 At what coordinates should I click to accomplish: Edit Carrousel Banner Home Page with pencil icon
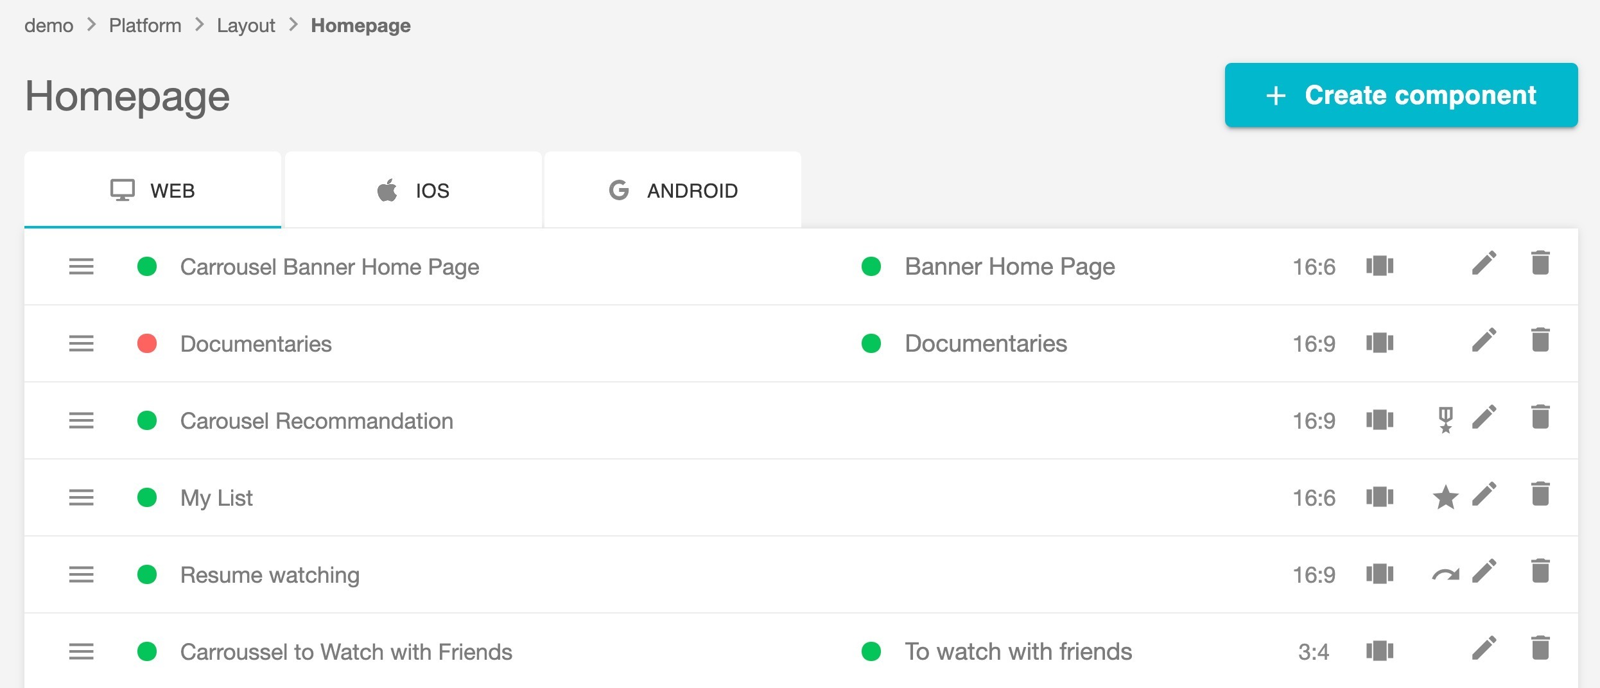click(1484, 263)
